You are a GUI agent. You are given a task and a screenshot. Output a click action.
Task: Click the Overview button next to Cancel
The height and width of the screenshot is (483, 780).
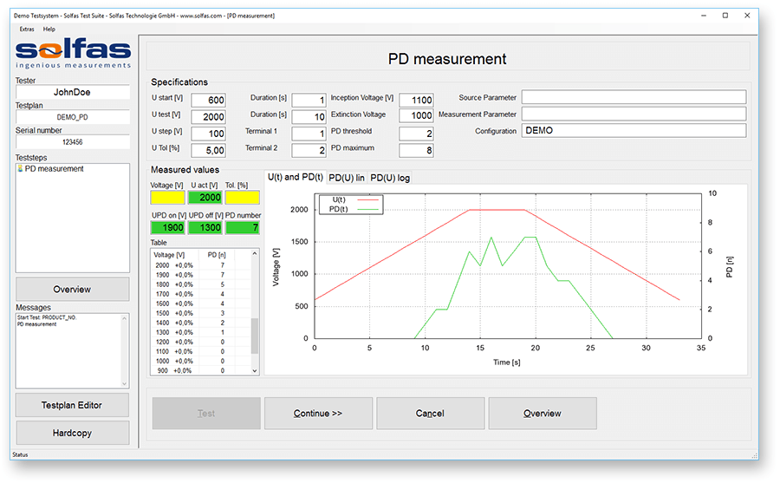coord(543,414)
